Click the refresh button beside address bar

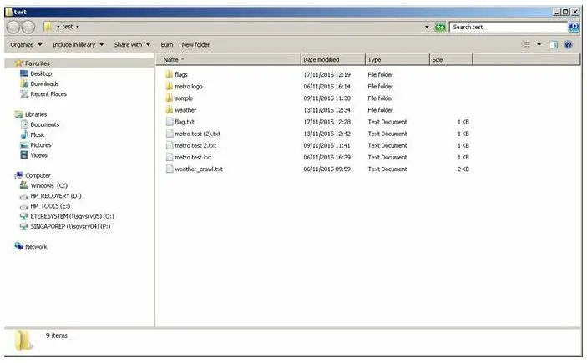(440, 27)
